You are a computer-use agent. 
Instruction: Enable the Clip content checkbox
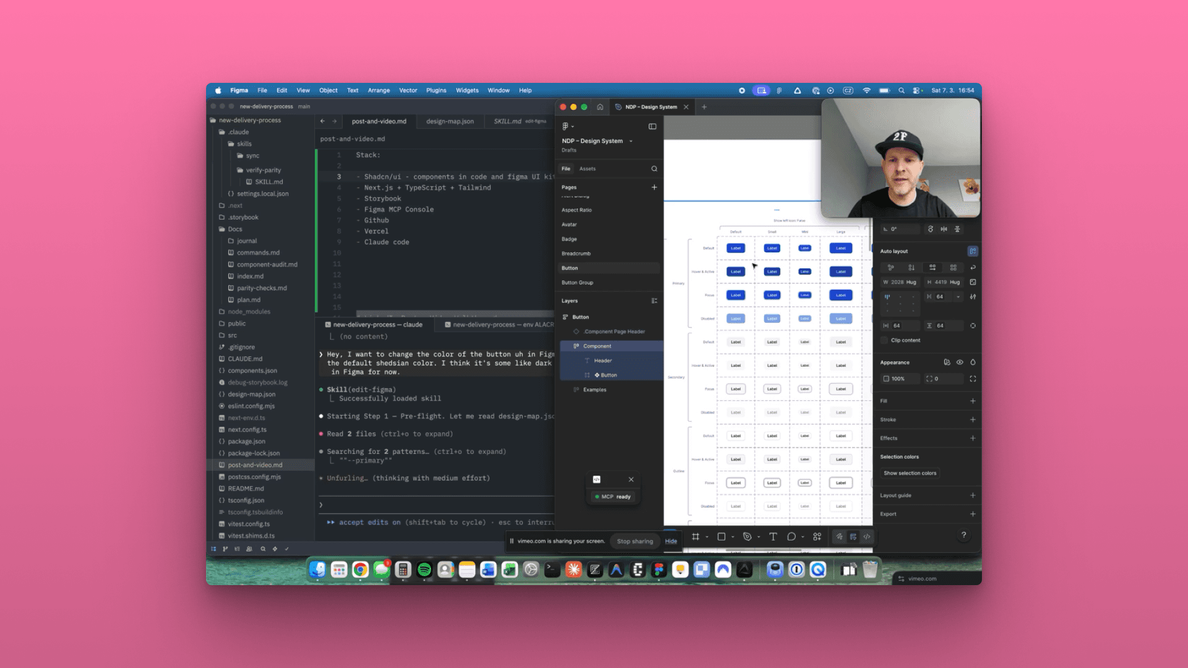pyautogui.click(x=884, y=340)
